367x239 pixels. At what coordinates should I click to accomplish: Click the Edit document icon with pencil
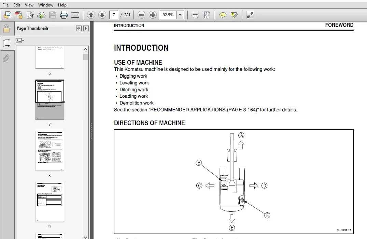30,15
